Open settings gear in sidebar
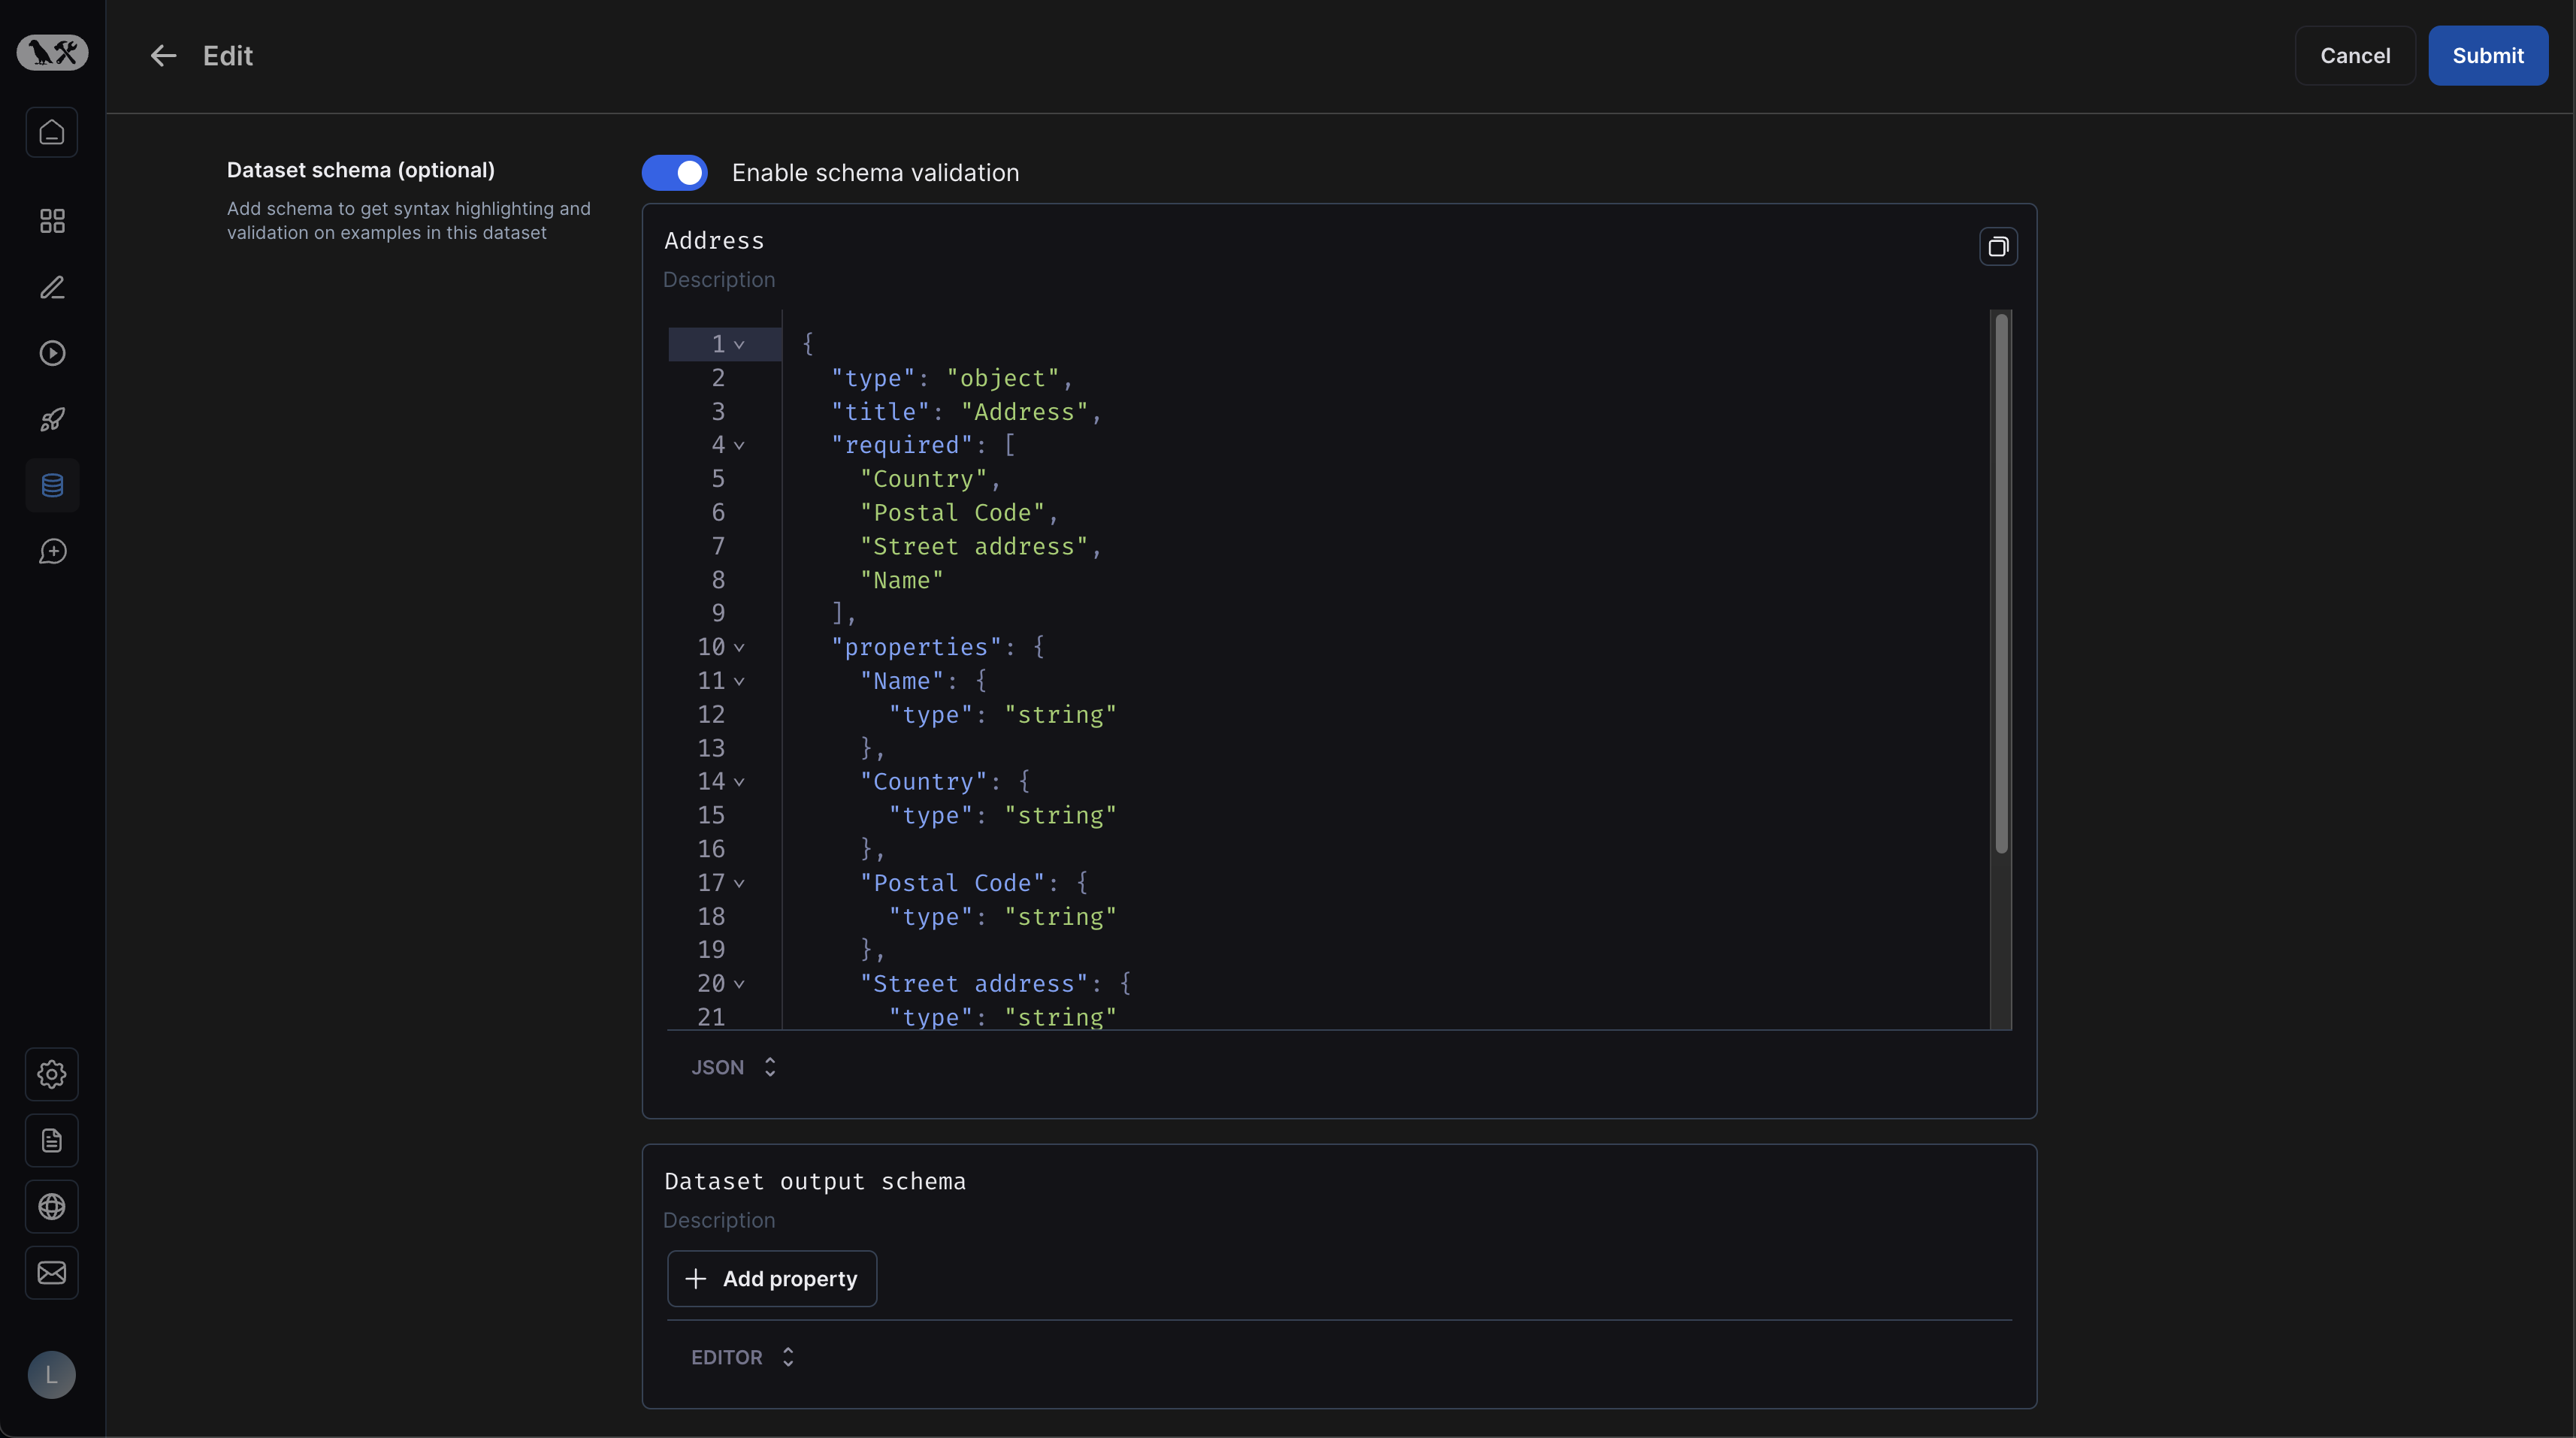The image size is (2576, 1438). (52, 1074)
